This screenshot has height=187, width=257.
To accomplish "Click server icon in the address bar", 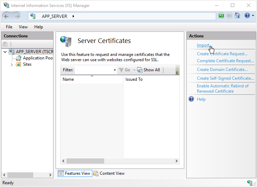I will point(33,16).
